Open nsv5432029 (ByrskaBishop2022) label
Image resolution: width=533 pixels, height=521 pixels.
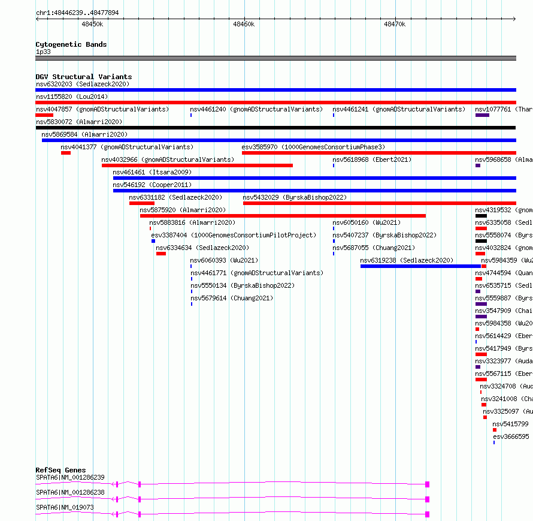coord(295,197)
